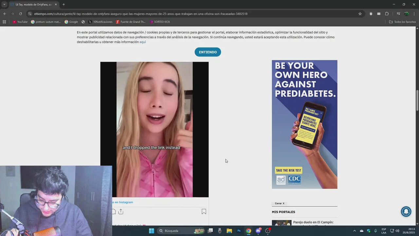
Task: Click 'TAKE THE RISK TEST' in the ad
Action: 288,170
